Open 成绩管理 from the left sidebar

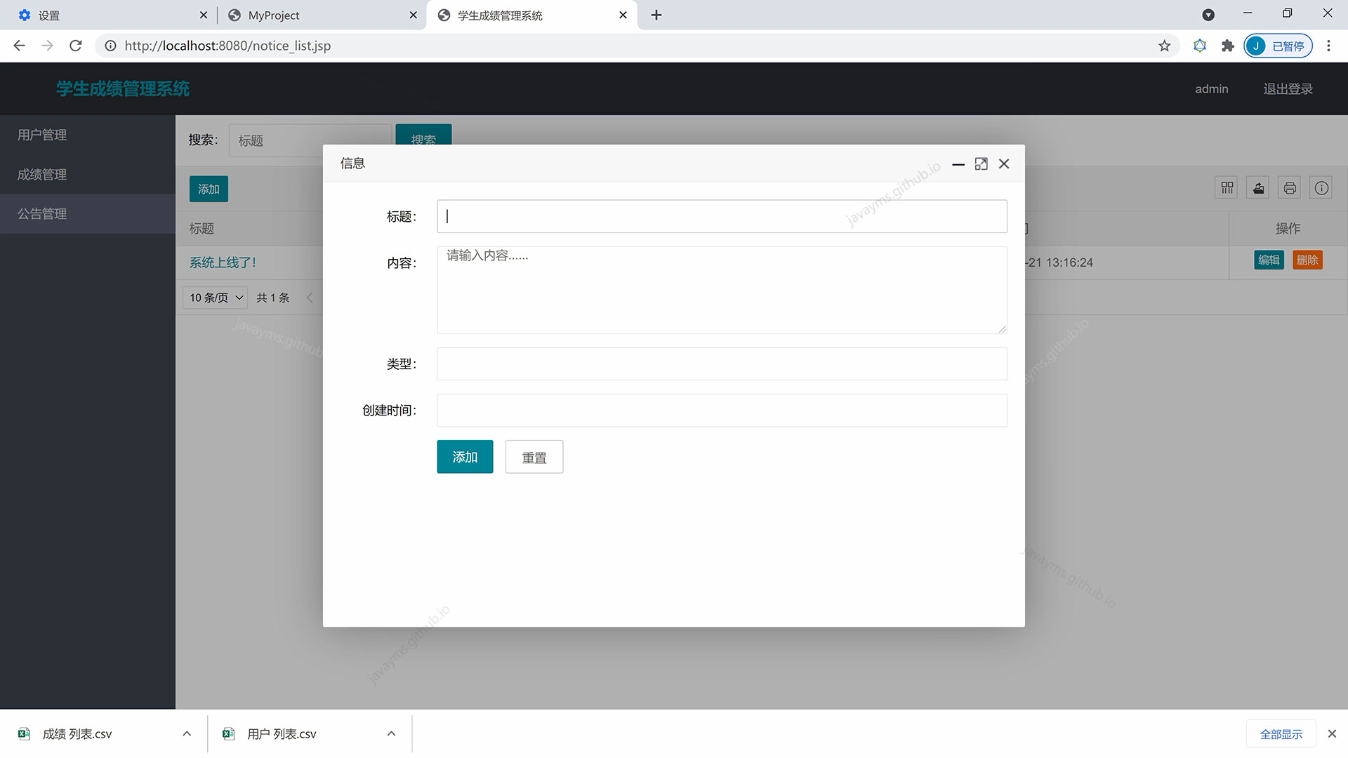point(42,174)
